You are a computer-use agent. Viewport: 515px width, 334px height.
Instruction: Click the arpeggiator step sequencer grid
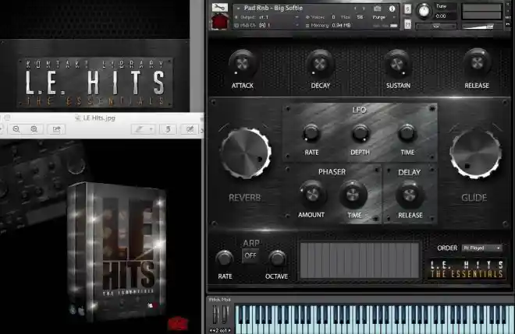click(x=359, y=261)
